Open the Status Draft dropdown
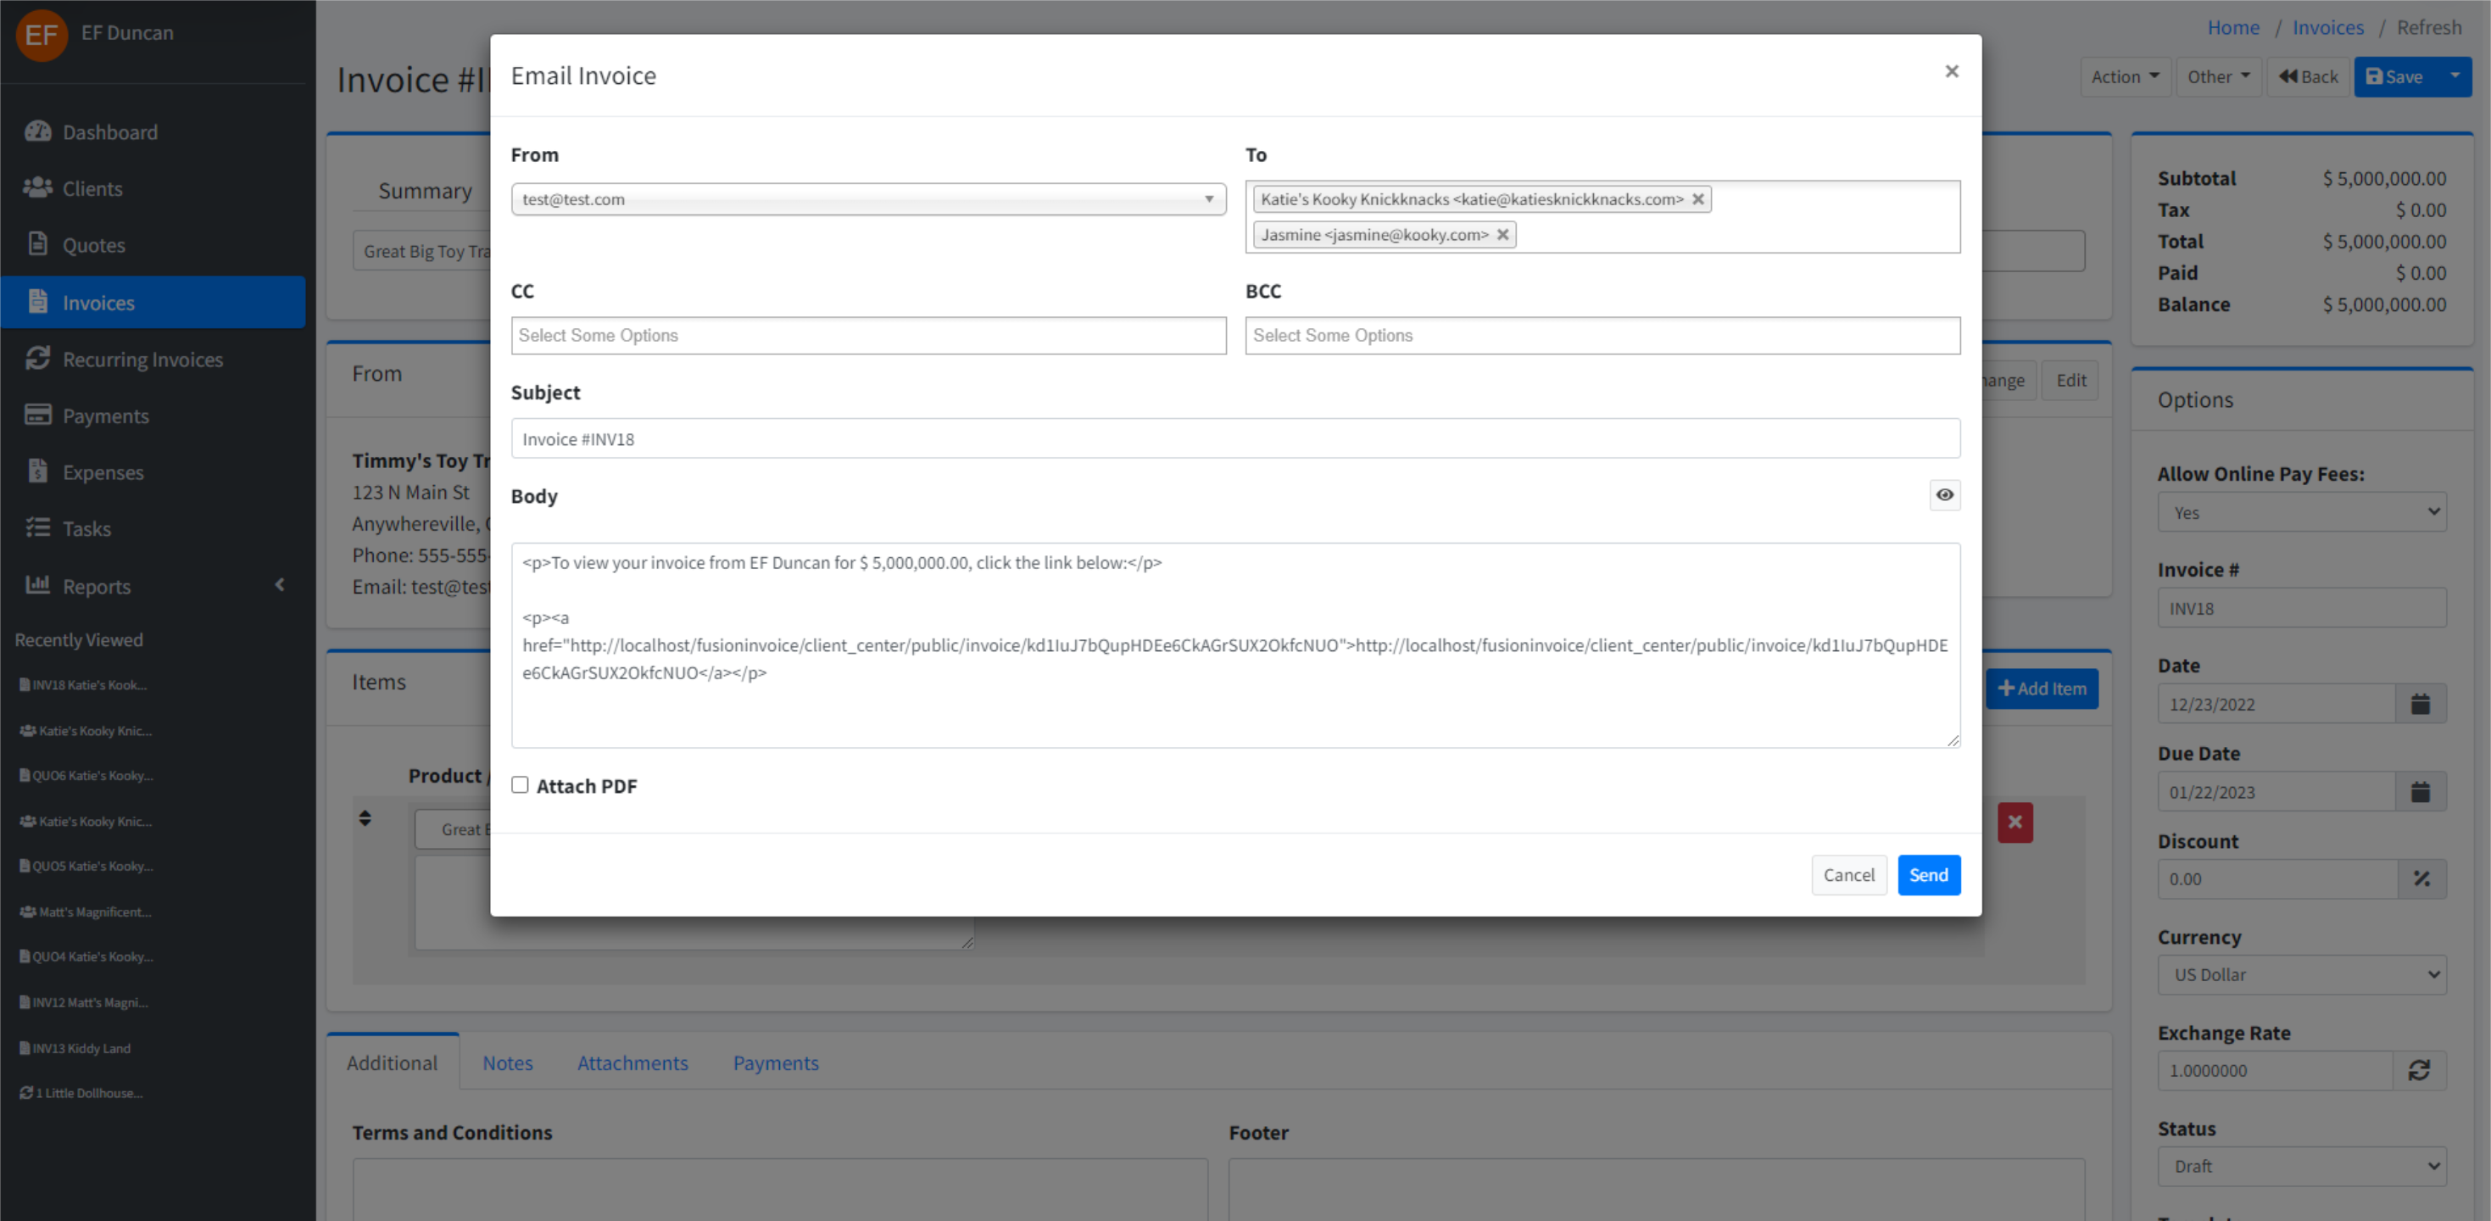 click(2300, 1166)
